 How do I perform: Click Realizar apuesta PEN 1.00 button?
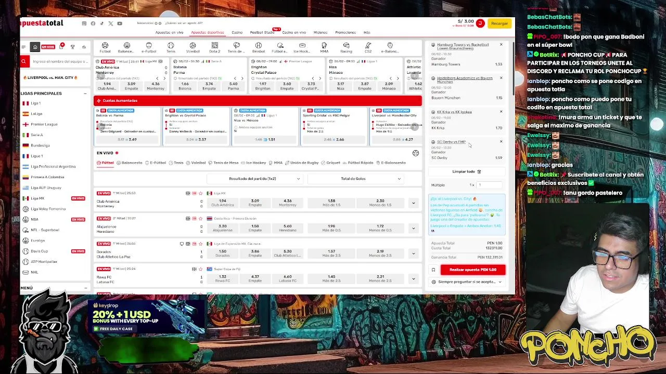click(473, 270)
